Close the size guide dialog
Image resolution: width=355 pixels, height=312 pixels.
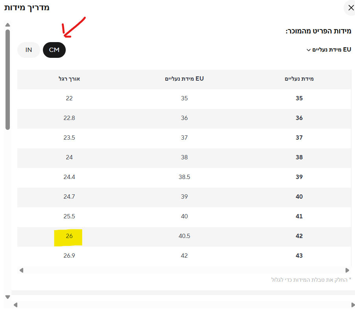click(349, 8)
